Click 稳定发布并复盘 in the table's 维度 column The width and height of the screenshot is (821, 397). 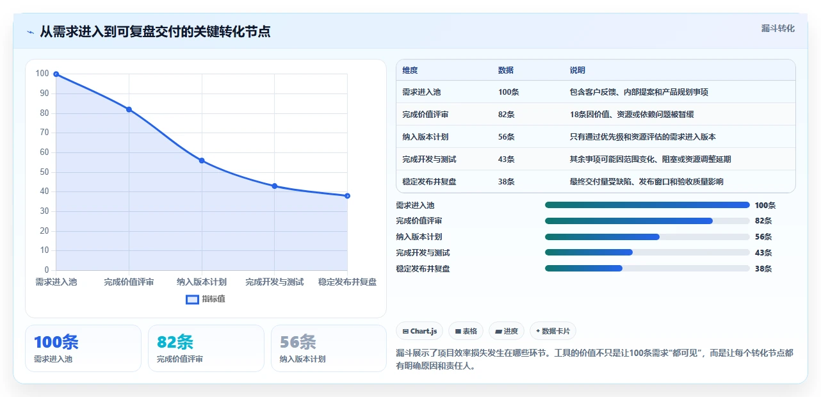point(429,182)
